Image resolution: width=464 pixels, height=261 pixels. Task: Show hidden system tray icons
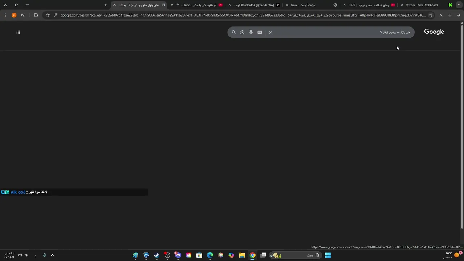pos(52,255)
